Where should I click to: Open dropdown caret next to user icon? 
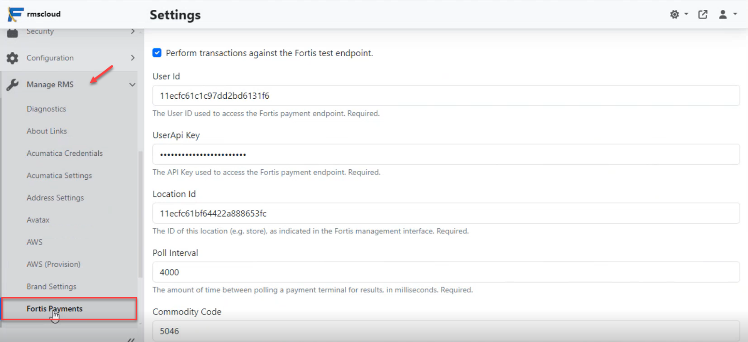[735, 14]
